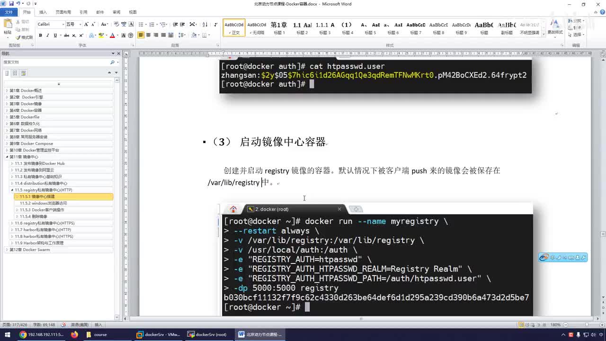
Task: Switch to the Page Layout (页面布局) tab
Action: point(63,12)
